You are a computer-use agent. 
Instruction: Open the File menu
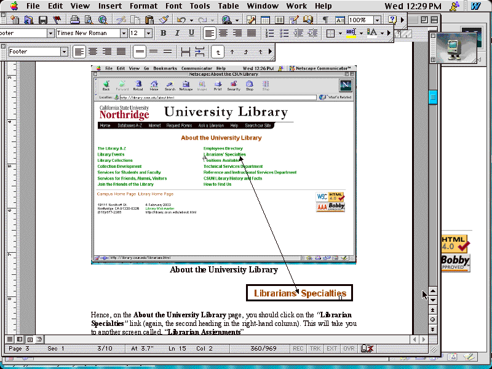(33, 6)
